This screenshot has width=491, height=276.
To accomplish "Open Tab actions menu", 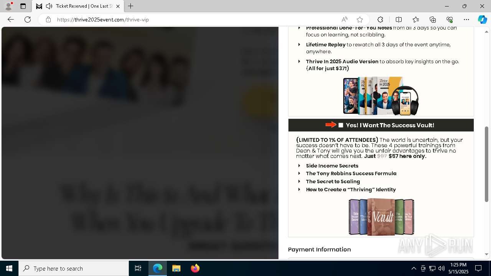I will [23, 6].
